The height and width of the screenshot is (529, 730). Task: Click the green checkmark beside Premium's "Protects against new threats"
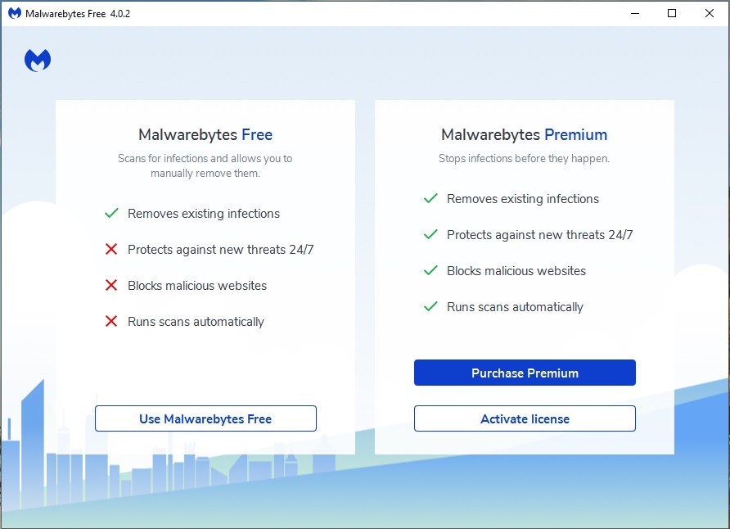[x=430, y=235]
